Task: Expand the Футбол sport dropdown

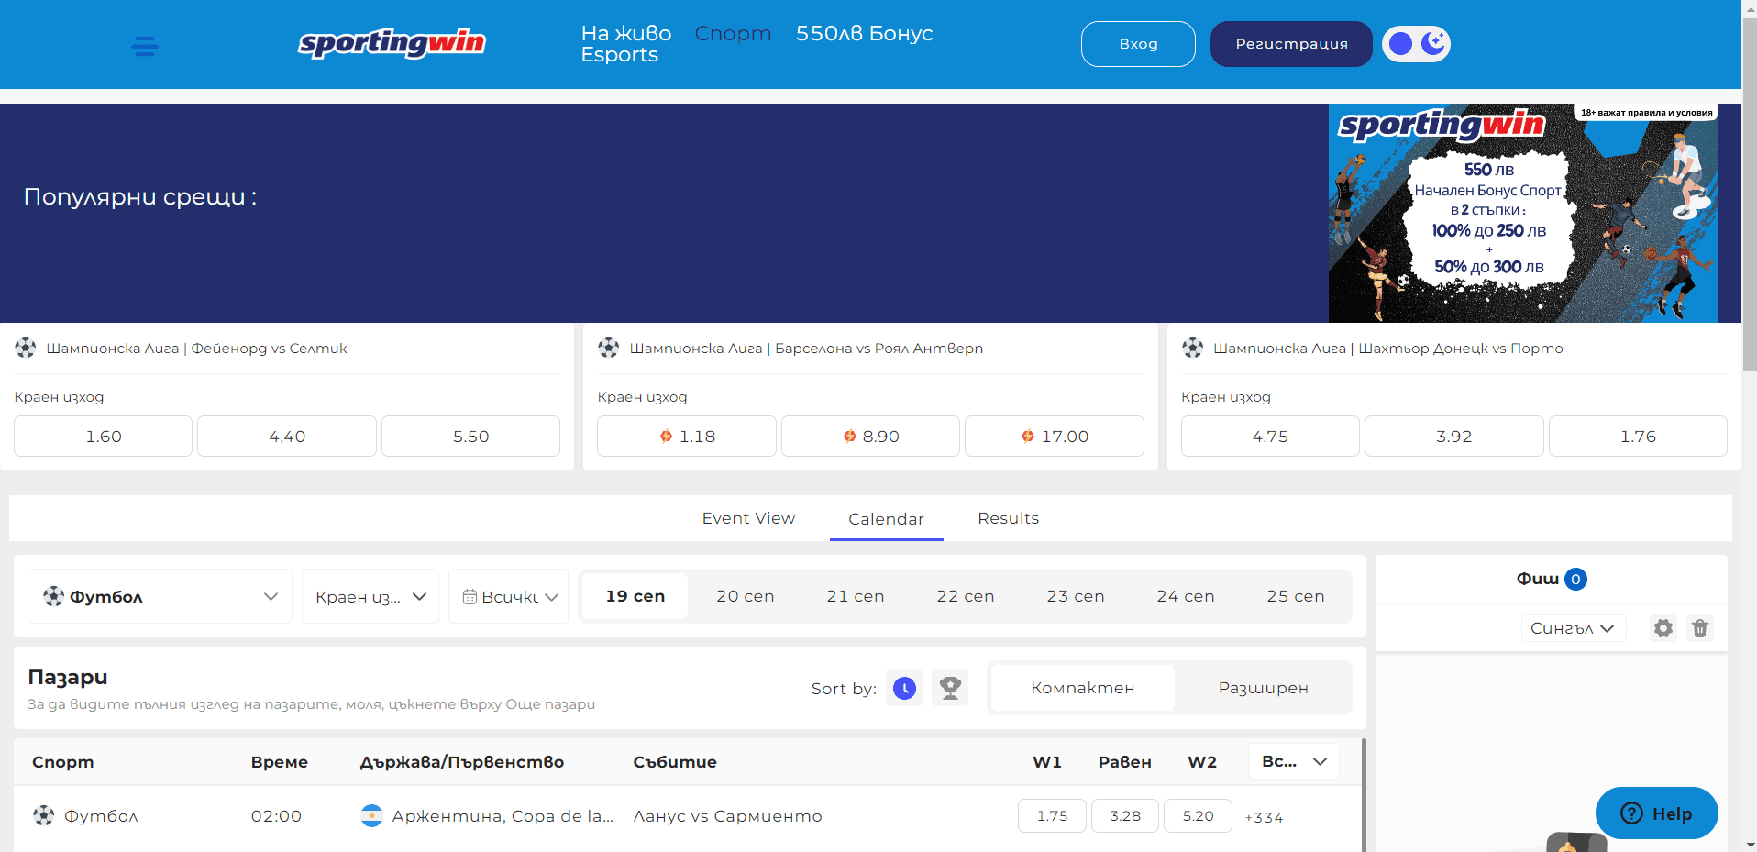Action: point(160,596)
